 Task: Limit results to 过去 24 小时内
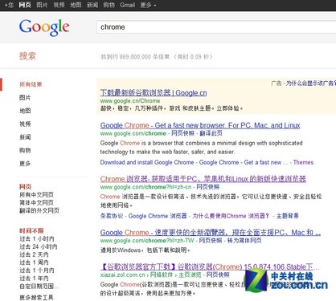[x=39, y=246]
